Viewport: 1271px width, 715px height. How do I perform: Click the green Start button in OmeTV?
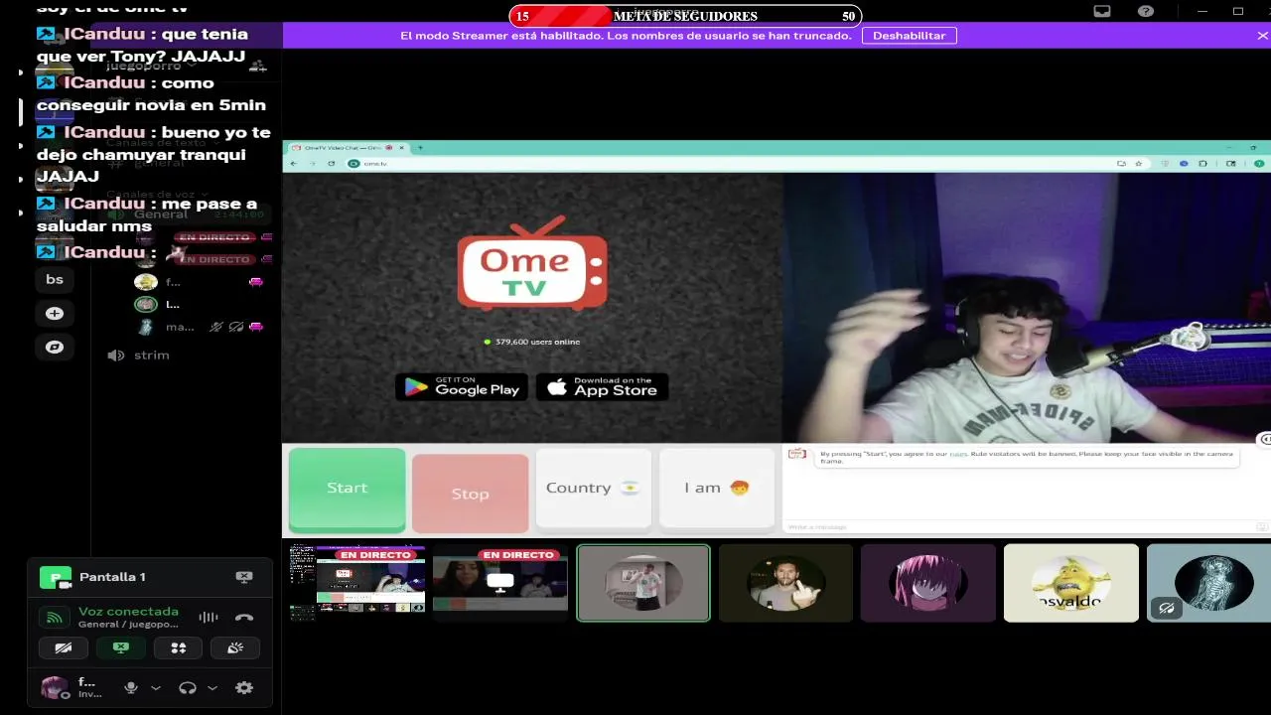347,490
